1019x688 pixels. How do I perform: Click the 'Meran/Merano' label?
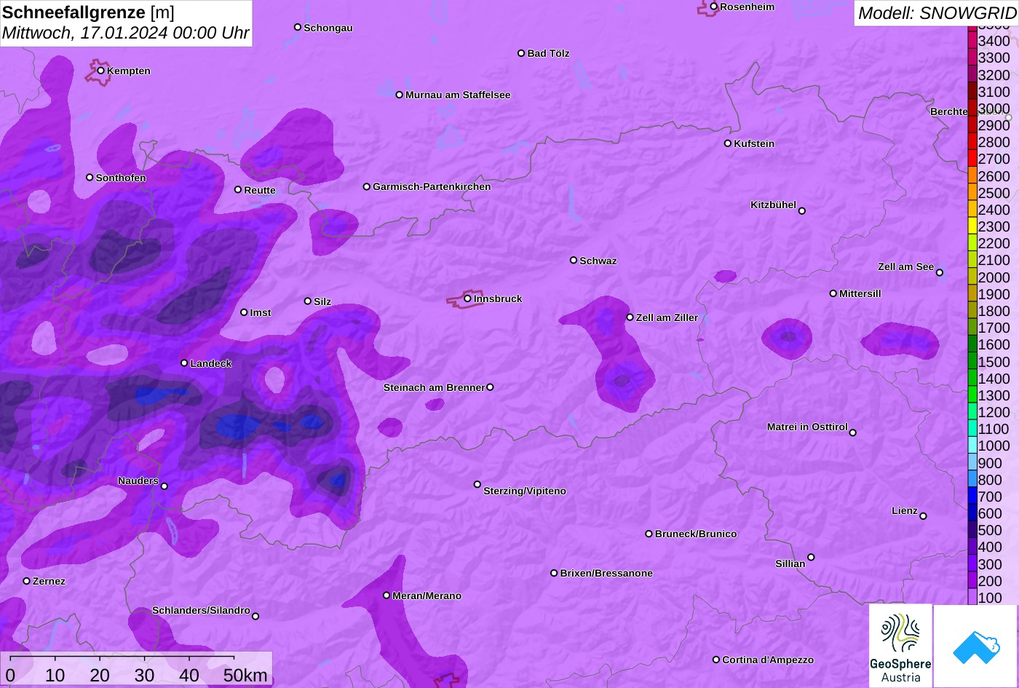[x=427, y=596]
